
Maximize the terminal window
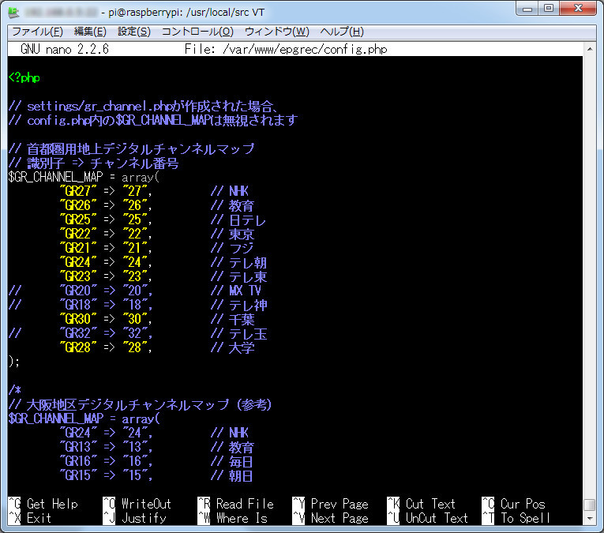[x=549, y=8]
